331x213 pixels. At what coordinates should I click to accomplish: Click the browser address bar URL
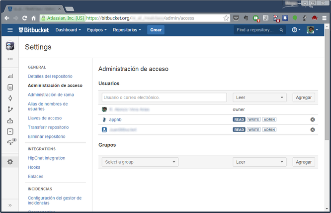[140, 18]
